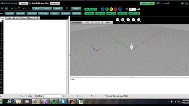Save the file with the floppy disk icon
Viewport: 189px width, 106px height.
click(x=6, y=8)
